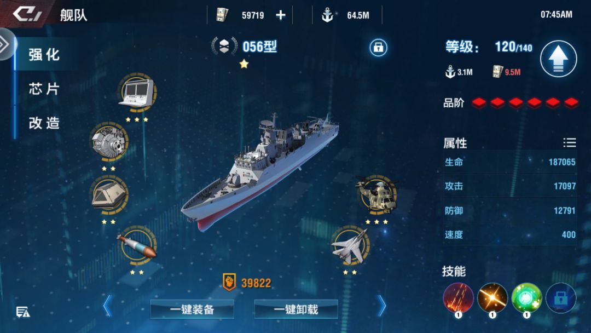Open the fighter jet equipment slot
The image size is (591, 333).
(x=350, y=245)
